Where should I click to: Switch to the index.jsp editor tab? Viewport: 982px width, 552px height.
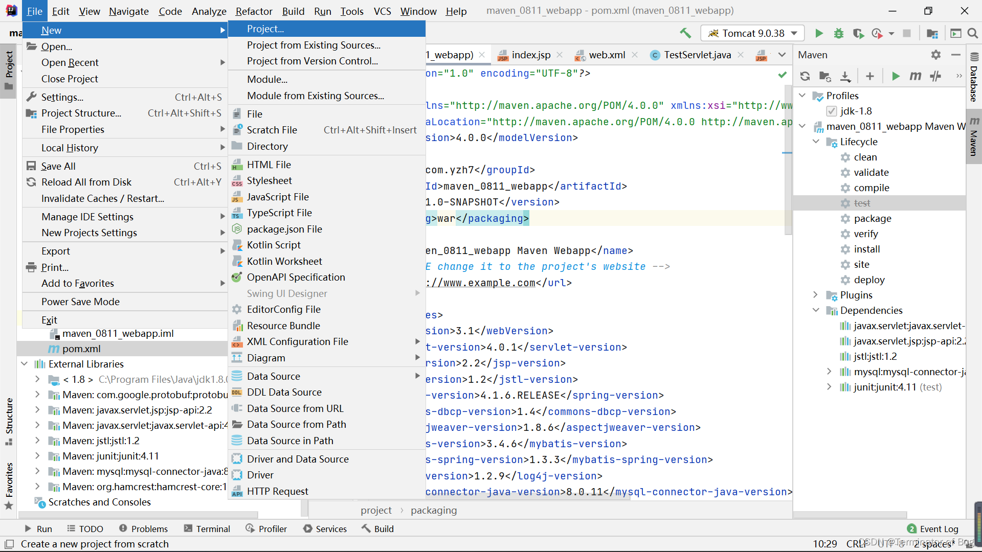pos(531,55)
